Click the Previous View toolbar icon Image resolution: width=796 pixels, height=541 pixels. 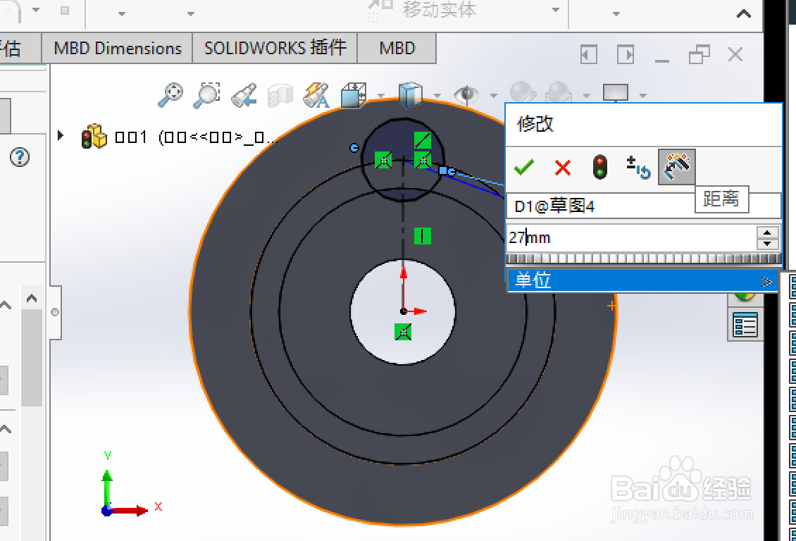click(243, 94)
